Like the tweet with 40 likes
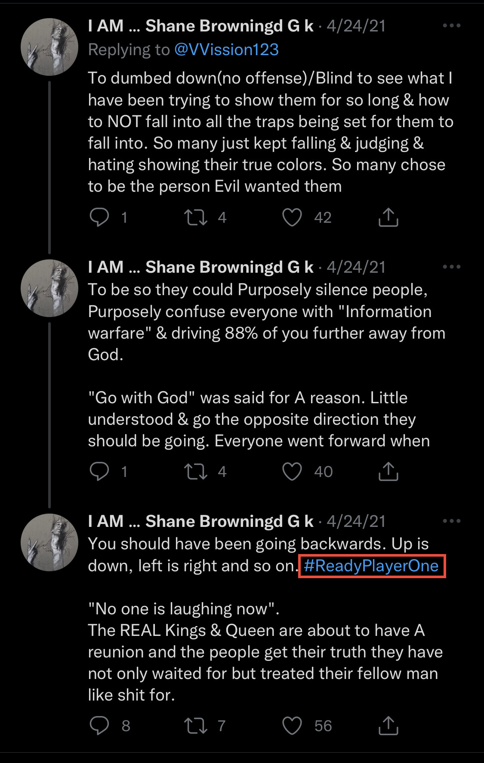The width and height of the screenshot is (484, 763). (292, 471)
